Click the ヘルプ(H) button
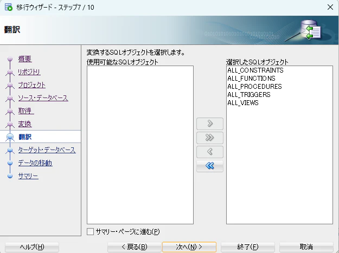 pyautogui.click(x=32, y=246)
